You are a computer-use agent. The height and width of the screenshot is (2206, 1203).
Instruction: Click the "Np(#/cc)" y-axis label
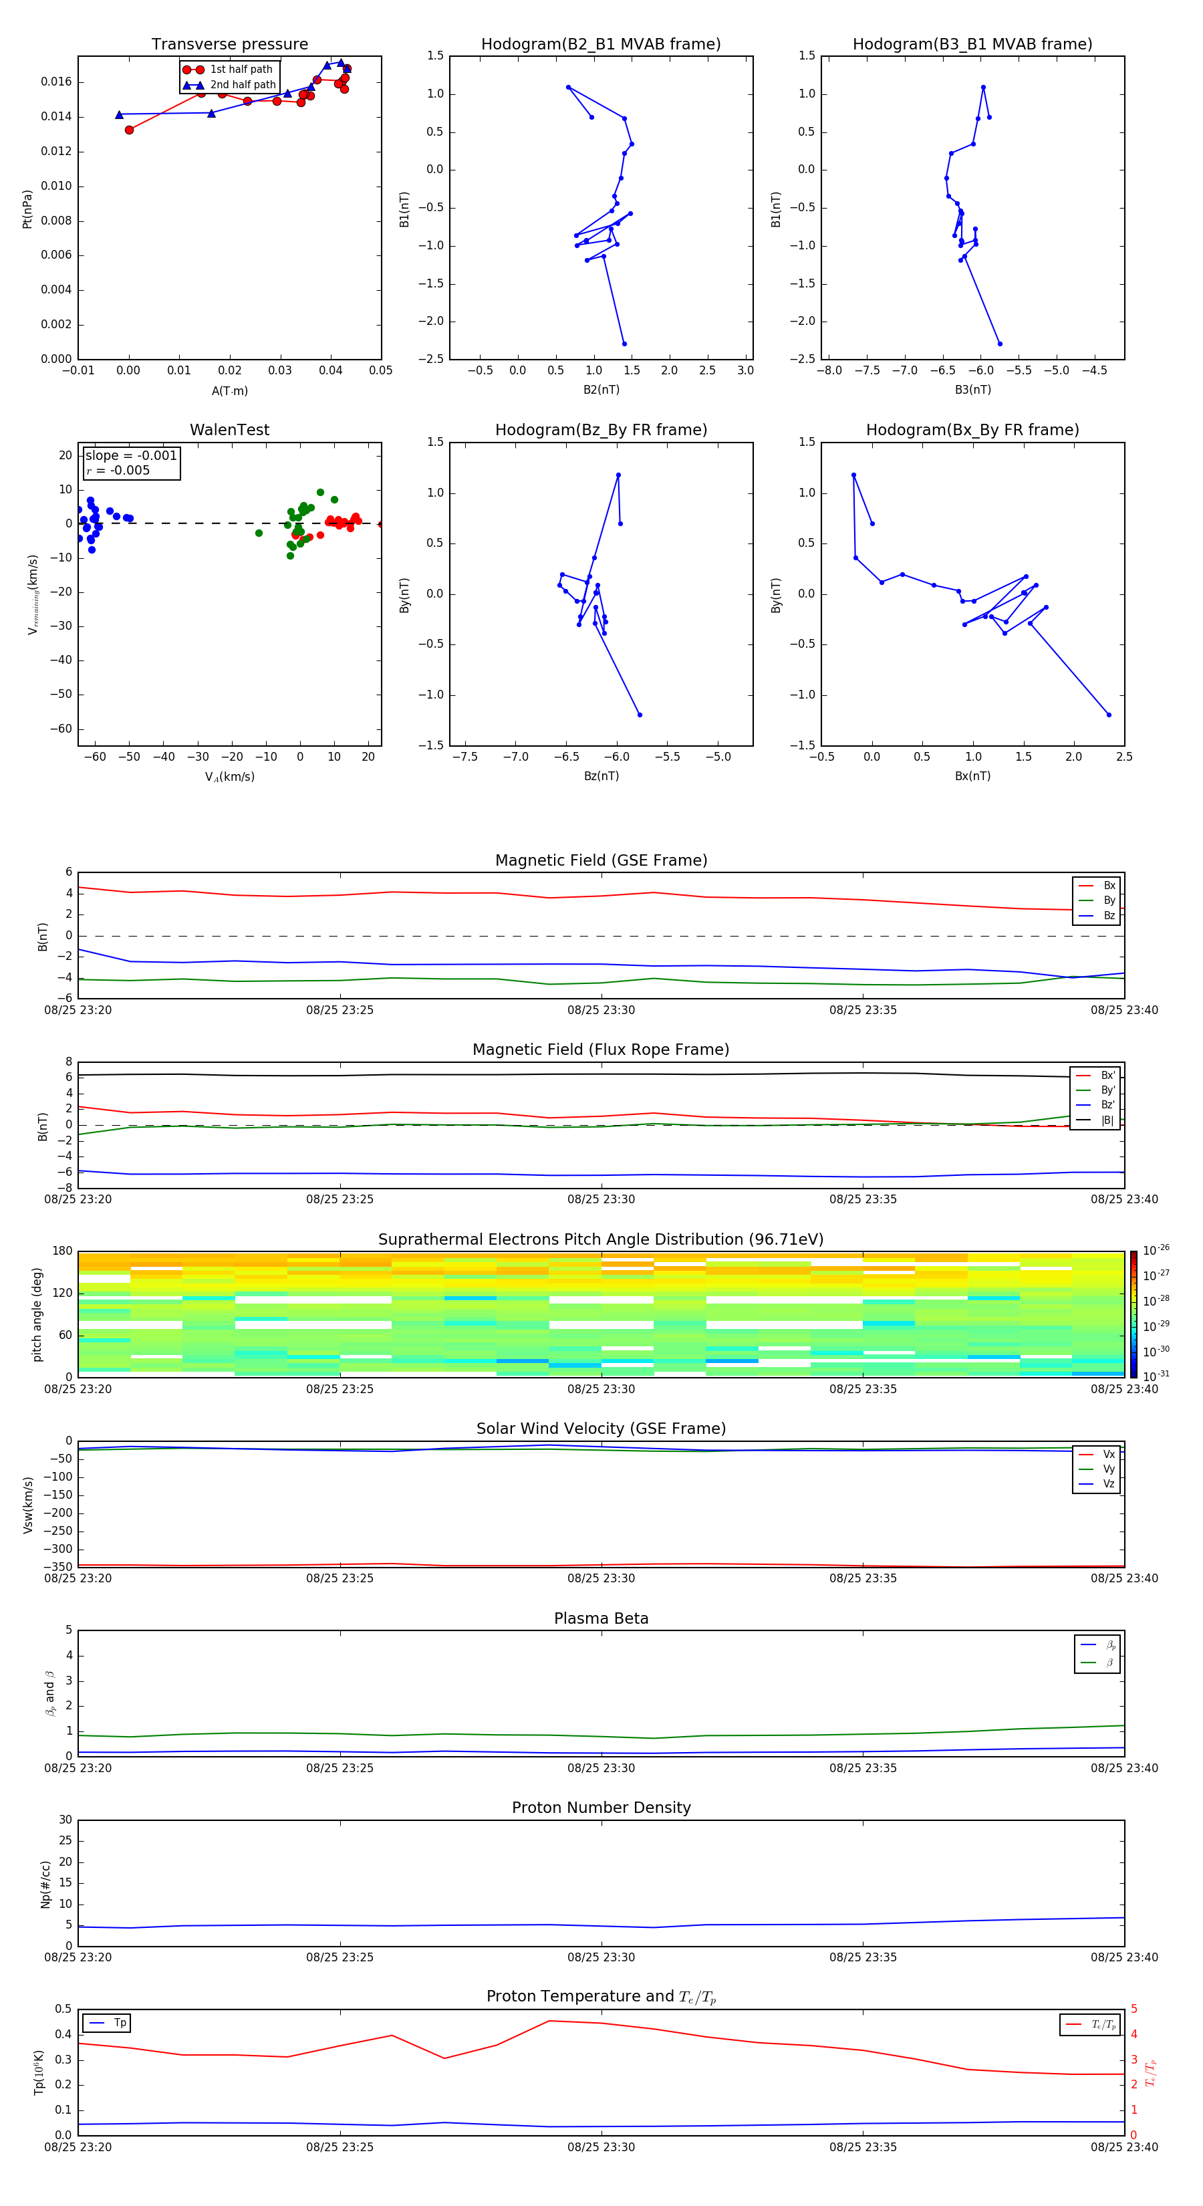pyautogui.click(x=45, y=1884)
